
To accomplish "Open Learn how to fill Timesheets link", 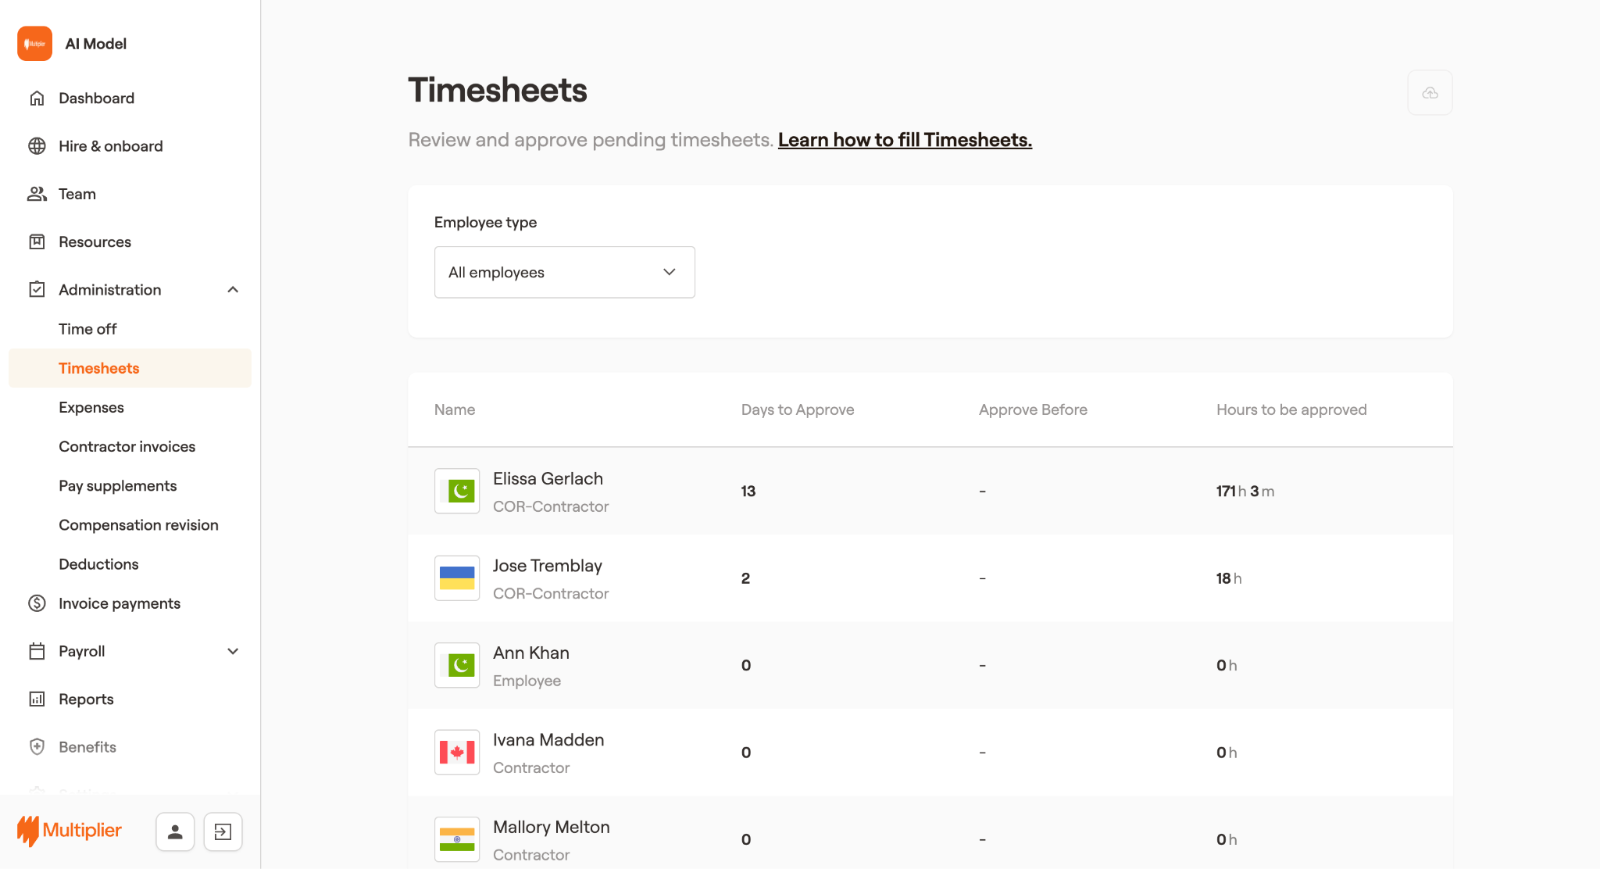I will tap(905, 140).
